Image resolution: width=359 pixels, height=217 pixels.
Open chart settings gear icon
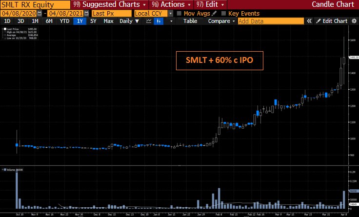pyautogui.click(x=354, y=21)
